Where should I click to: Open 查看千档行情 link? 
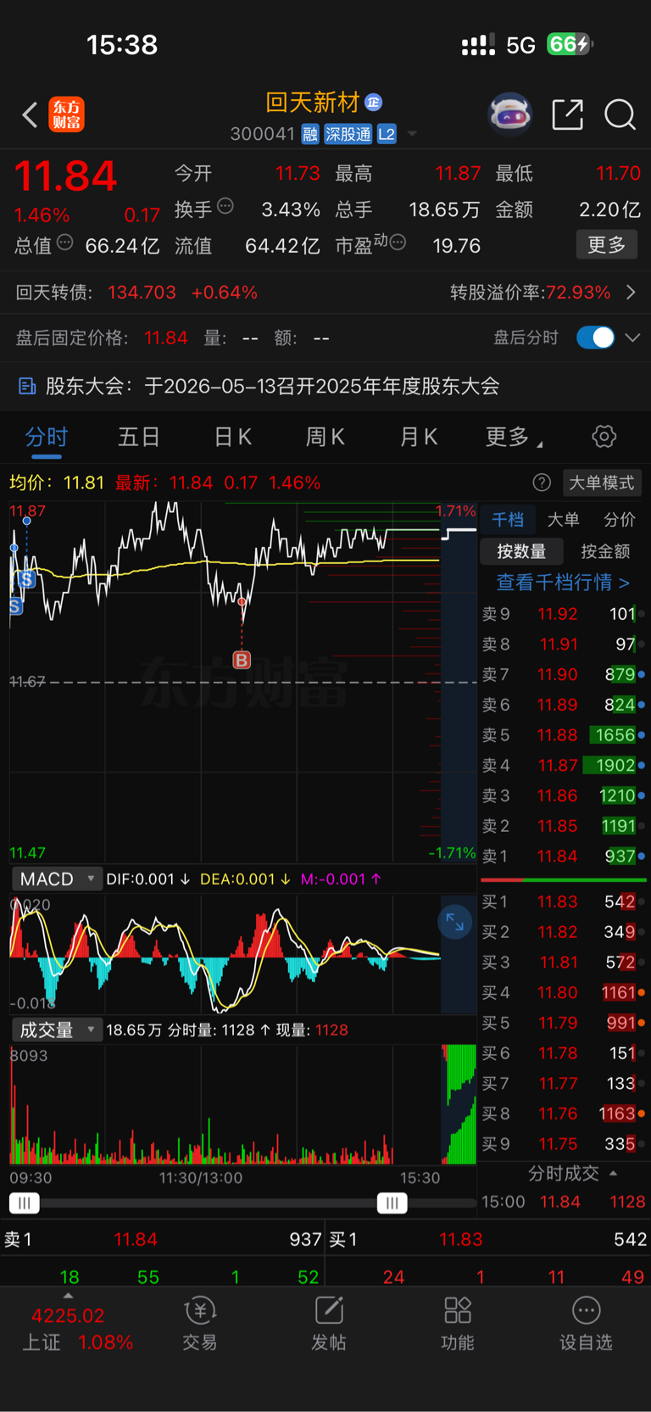click(x=563, y=583)
